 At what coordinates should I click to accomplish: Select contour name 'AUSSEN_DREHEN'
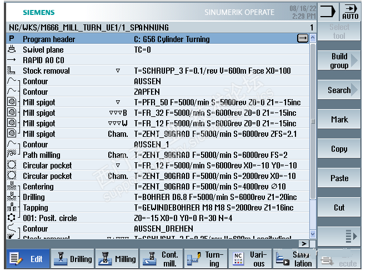click(x=163, y=229)
